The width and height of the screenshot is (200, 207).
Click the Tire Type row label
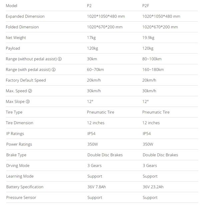tap(14, 112)
